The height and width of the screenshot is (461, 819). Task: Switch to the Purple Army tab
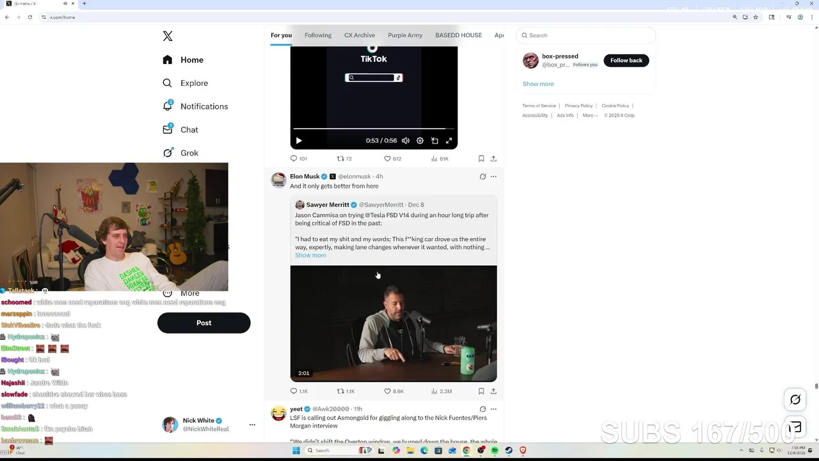pyautogui.click(x=405, y=35)
